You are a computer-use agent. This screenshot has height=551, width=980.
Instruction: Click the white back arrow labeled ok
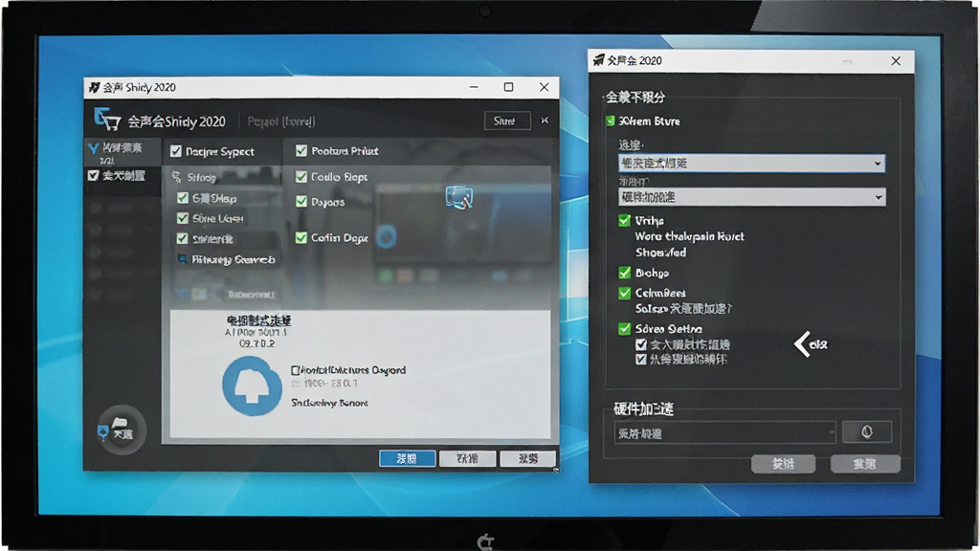[810, 343]
